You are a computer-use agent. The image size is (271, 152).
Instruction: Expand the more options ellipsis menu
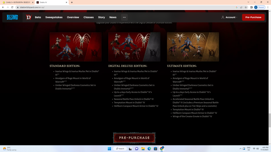tap(124, 17)
